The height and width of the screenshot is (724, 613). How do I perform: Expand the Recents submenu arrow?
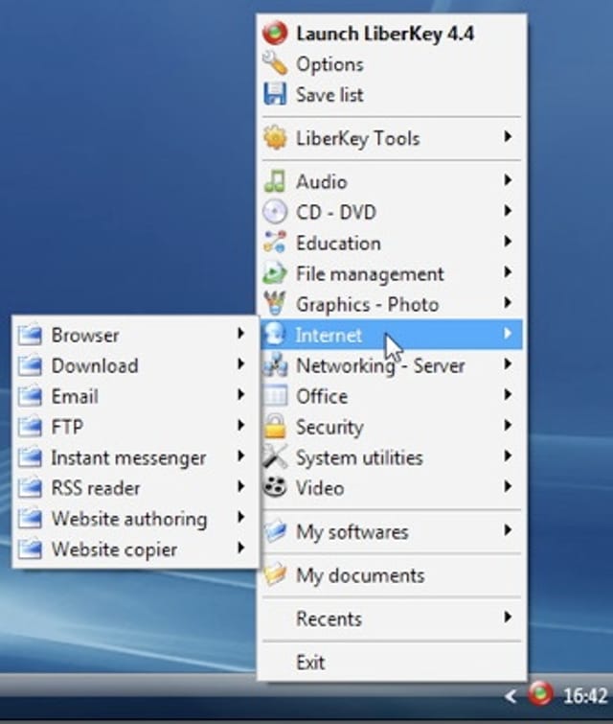pyautogui.click(x=508, y=617)
